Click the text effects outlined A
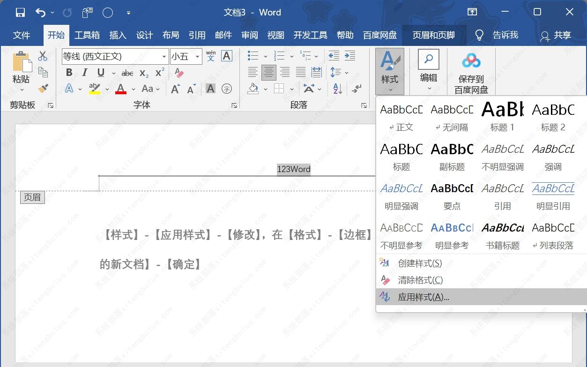Image resolution: width=587 pixels, height=367 pixels. pos(69,89)
